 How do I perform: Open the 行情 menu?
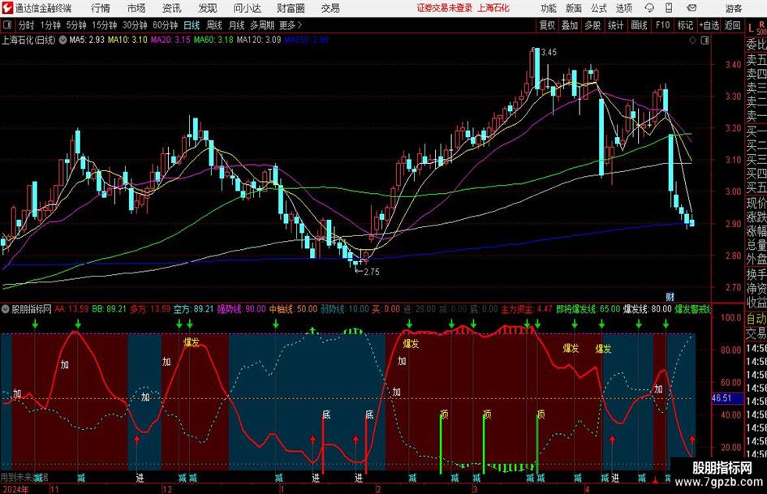(101, 8)
